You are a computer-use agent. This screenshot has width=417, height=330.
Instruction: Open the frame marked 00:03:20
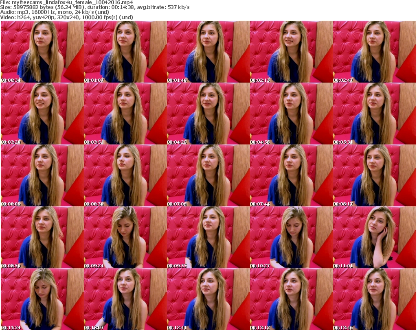[42, 114]
